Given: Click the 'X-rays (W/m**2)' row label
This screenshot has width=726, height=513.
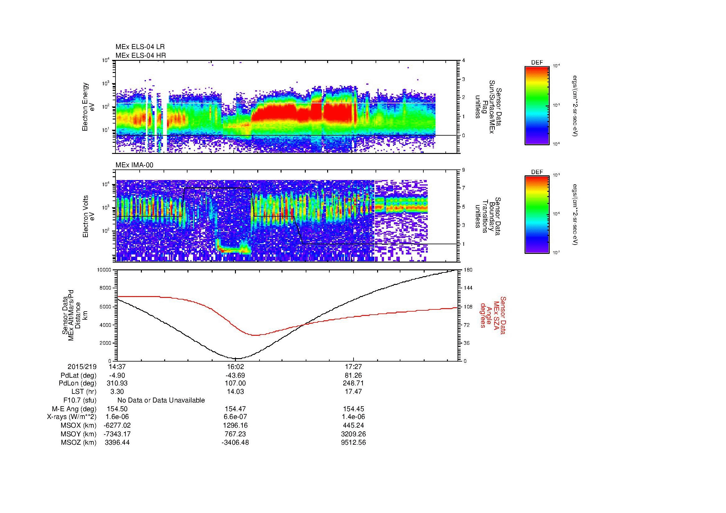Looking at the screenshot, I should point(72,417).
